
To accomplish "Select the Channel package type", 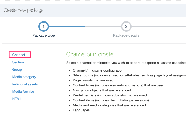I will pos(19,55).
